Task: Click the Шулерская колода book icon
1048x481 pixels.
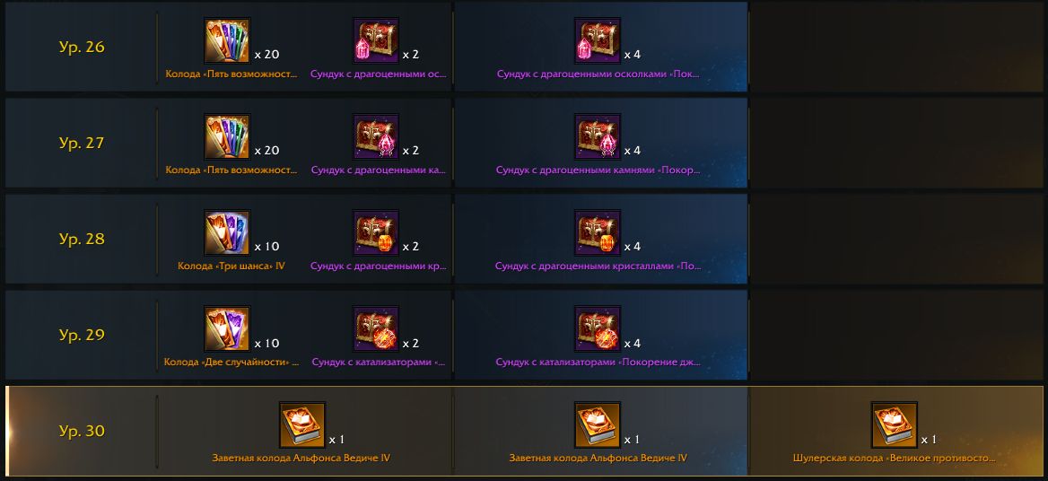Action: (x=895, y=424)
